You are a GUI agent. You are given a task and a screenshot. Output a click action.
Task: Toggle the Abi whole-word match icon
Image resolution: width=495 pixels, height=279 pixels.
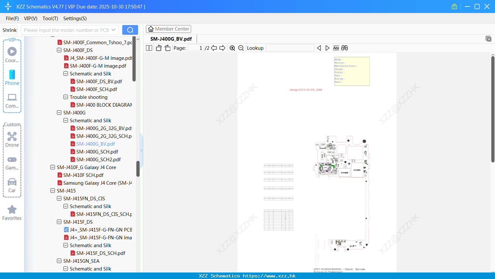[336, 48]
